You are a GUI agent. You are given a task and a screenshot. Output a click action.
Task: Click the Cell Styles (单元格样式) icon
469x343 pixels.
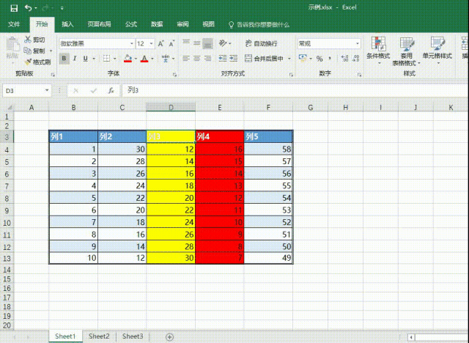point(437,48)
